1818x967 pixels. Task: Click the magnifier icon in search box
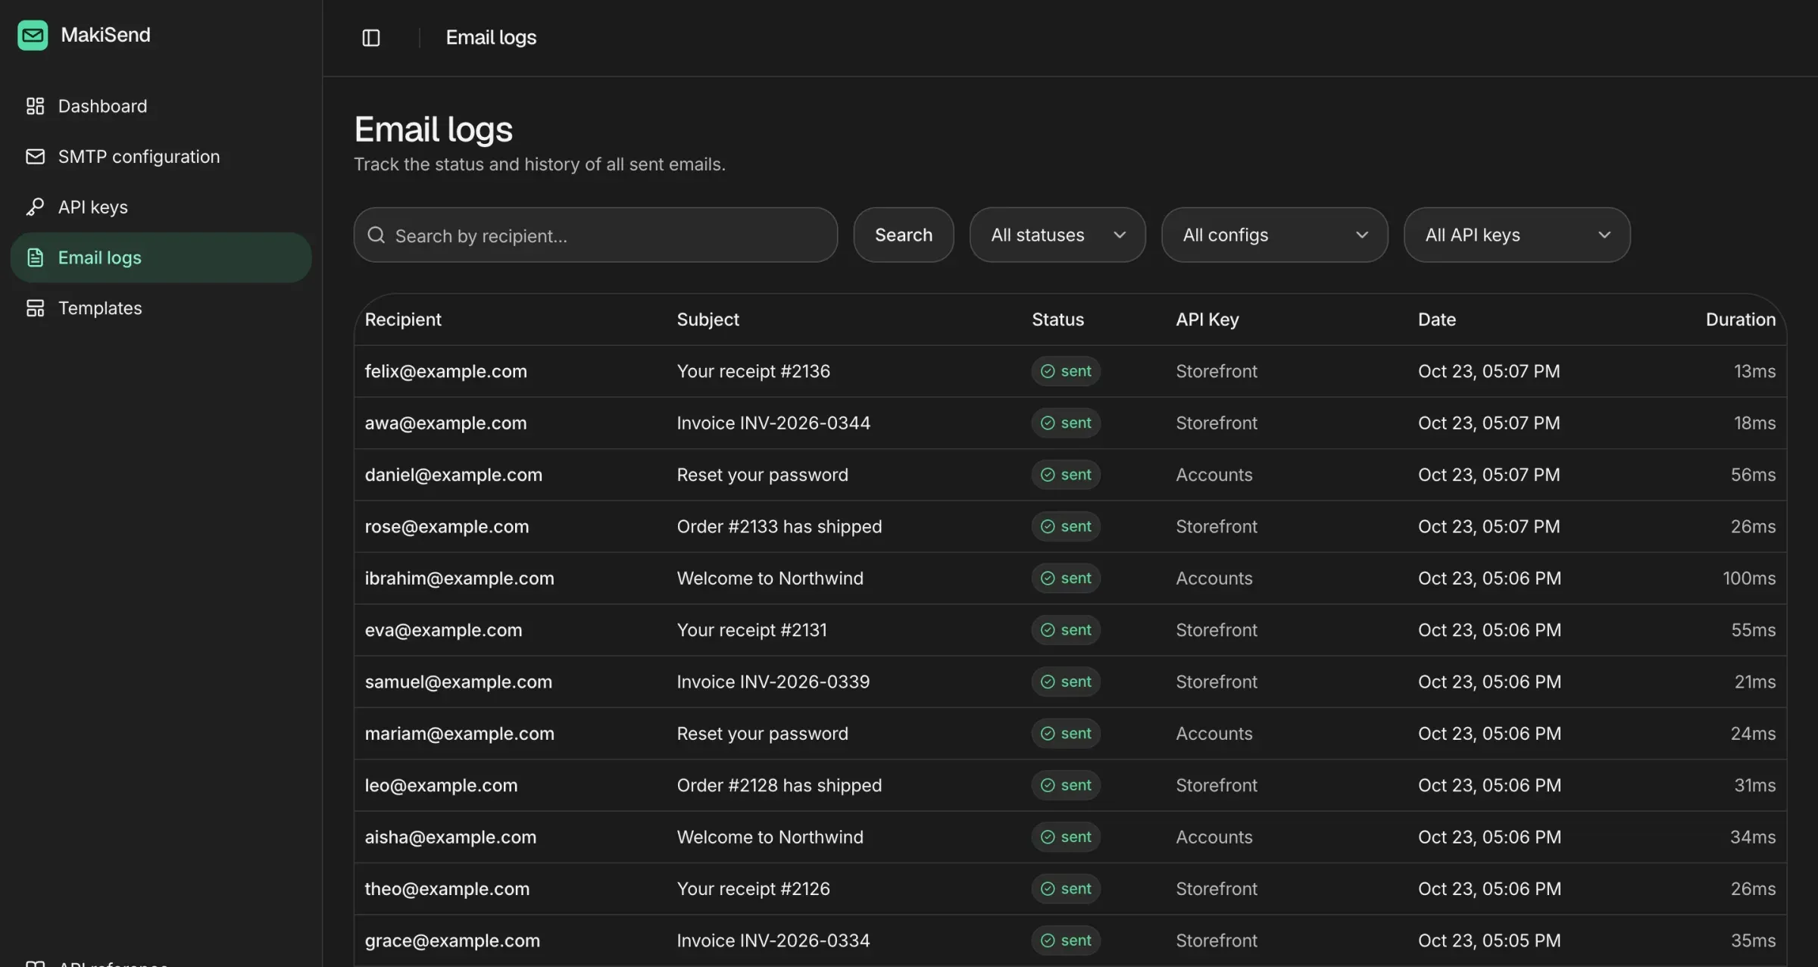click(x=376, y=235)
